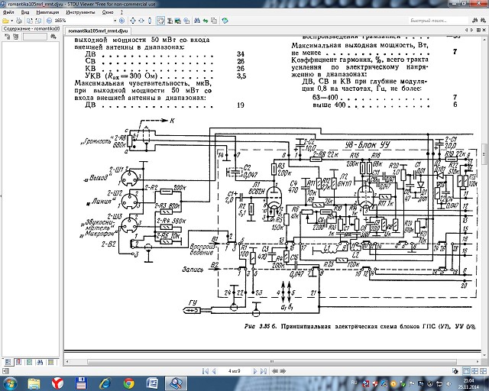Toggle the Zoom Selection tool

186,21
